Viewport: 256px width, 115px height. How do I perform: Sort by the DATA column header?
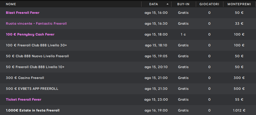(154, 4)
